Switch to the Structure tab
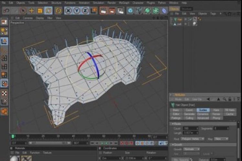This screenshot has height=161, width=242. tap(186, 9)
